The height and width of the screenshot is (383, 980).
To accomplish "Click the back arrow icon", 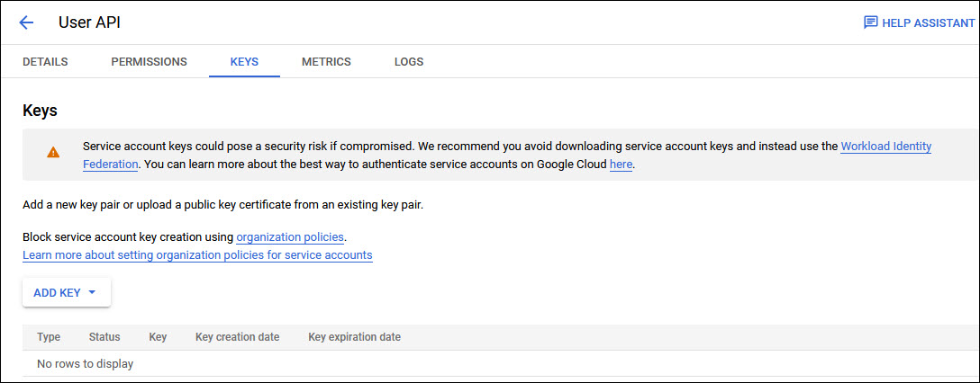I will pos(26,22).
